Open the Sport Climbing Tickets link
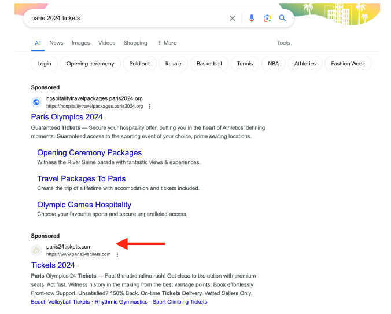Image resolution: width=391 pixels, height=314 pixels. [x=180, y=302]
